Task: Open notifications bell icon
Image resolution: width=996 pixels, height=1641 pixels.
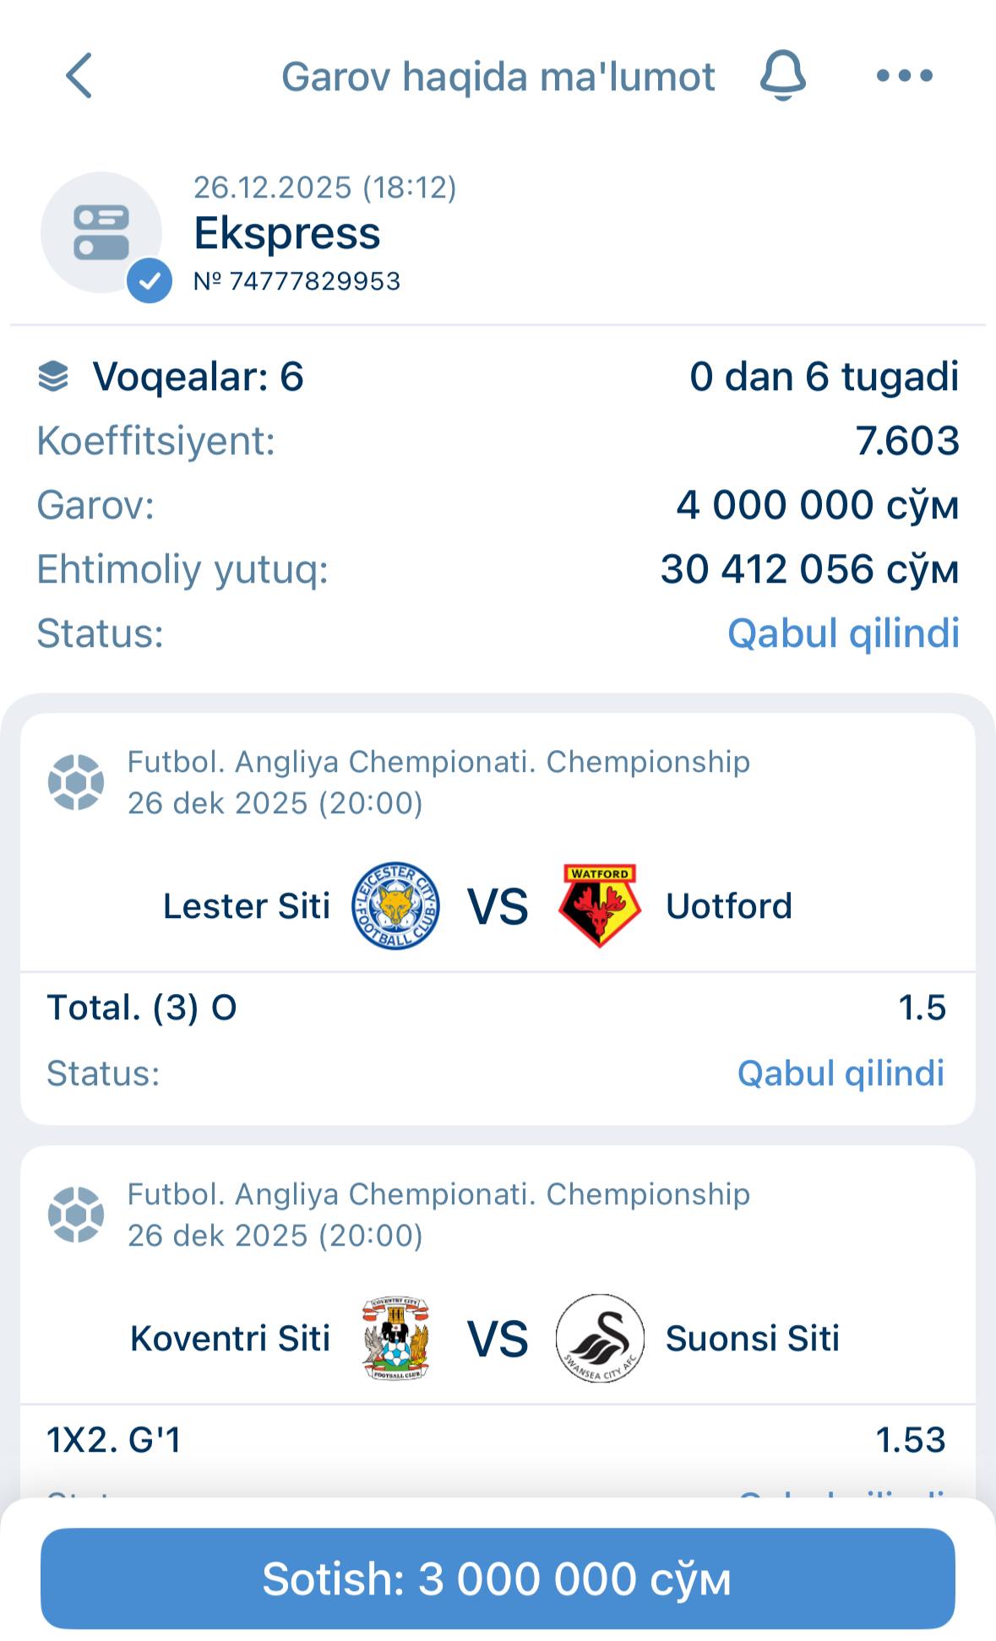Action: pyautogui.click(x=783, y=76)
